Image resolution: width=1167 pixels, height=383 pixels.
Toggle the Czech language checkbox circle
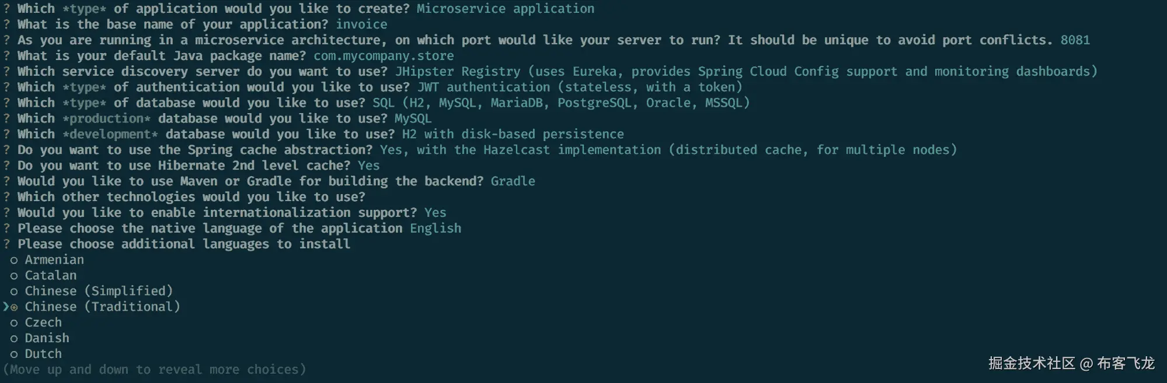point(14,323)
